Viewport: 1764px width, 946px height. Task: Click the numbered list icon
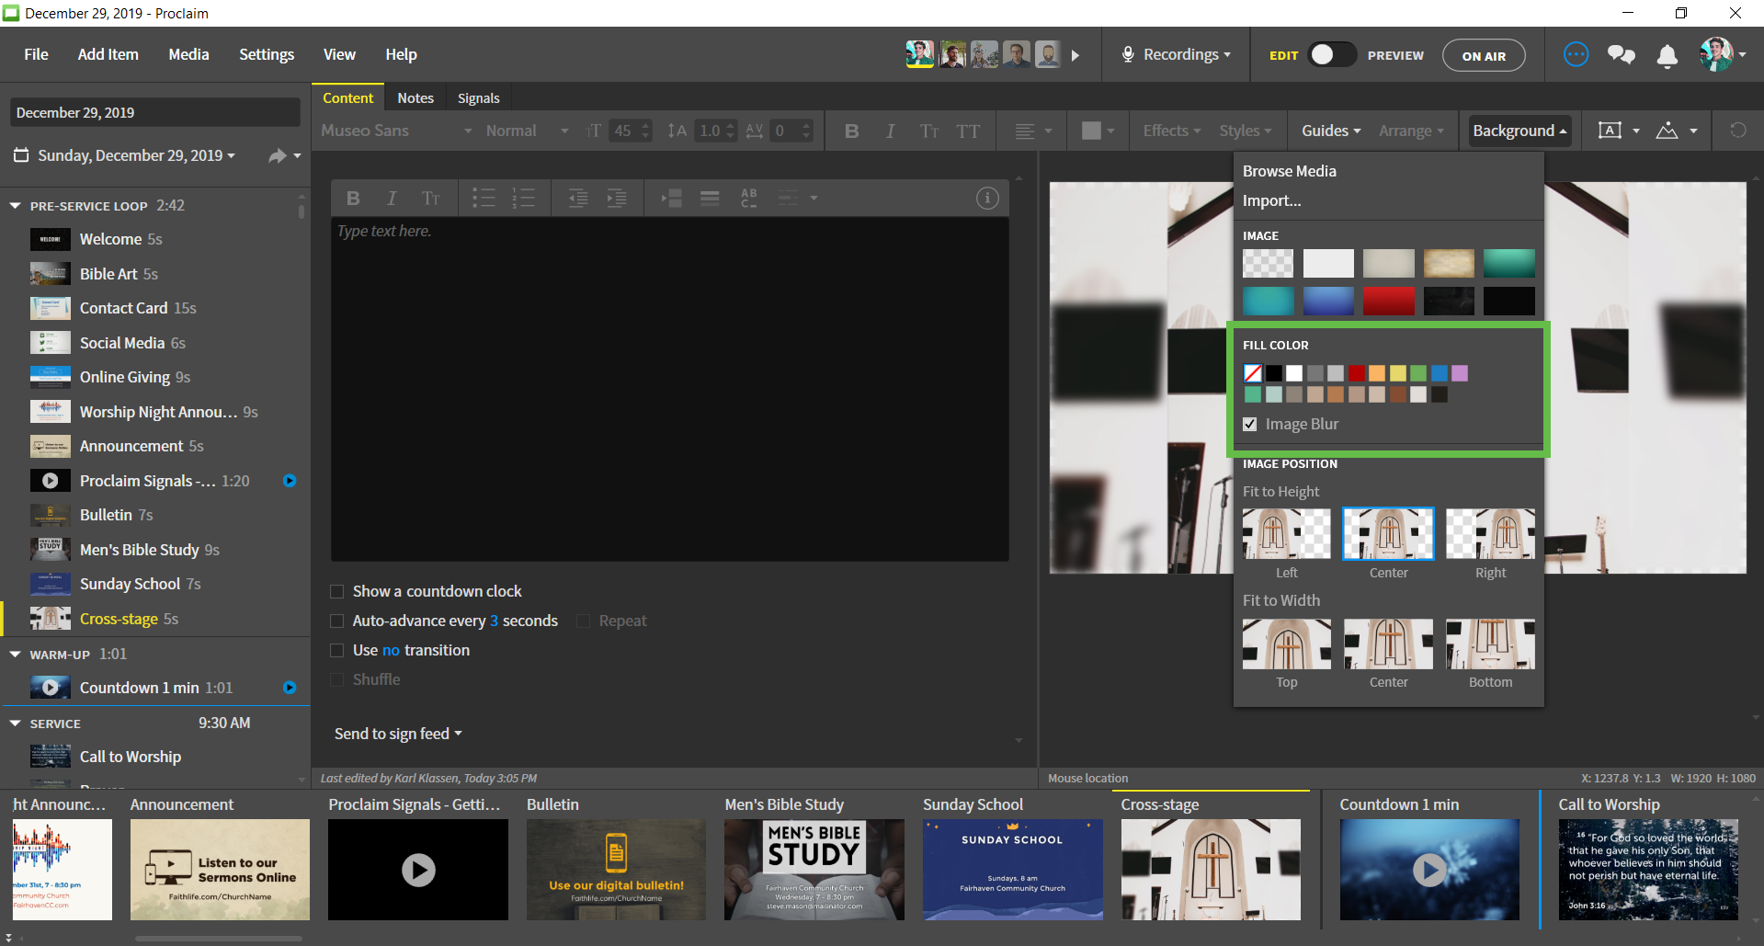tap(523, 198)
